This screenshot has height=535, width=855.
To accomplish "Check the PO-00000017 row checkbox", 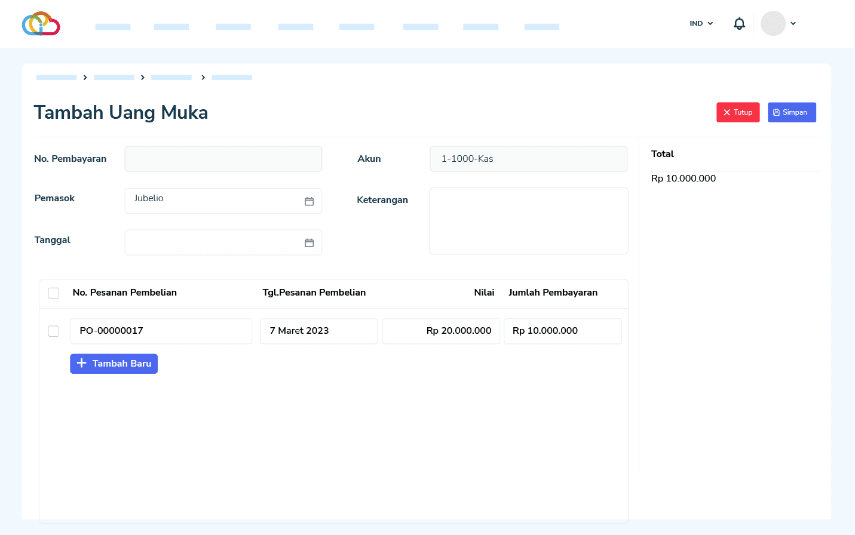I will point(54,331).
